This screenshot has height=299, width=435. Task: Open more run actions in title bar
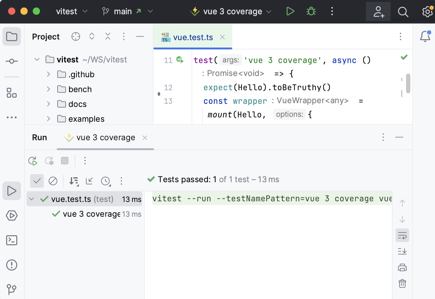pos(332,11)
